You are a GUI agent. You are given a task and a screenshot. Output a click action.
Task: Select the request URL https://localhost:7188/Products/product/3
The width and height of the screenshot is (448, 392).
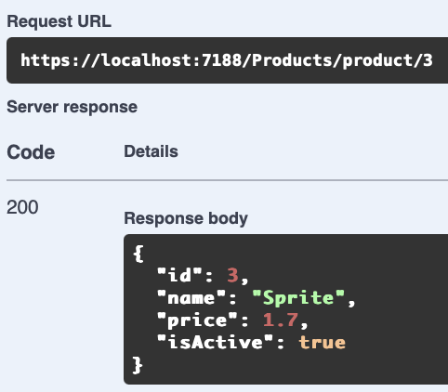click(227, 60)
